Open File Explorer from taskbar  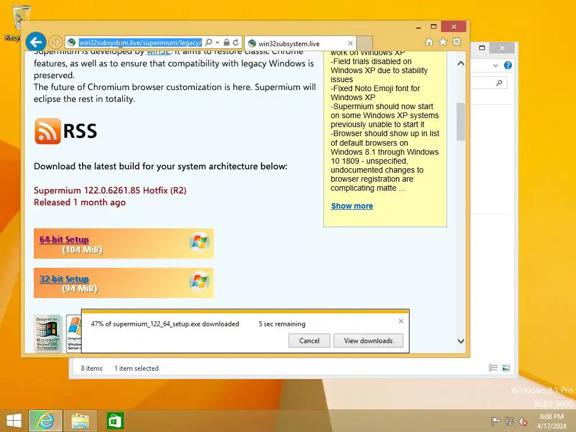(80, 421)
